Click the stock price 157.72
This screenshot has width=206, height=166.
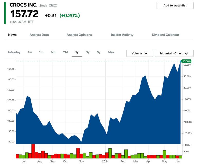click(x=24, y=14)
